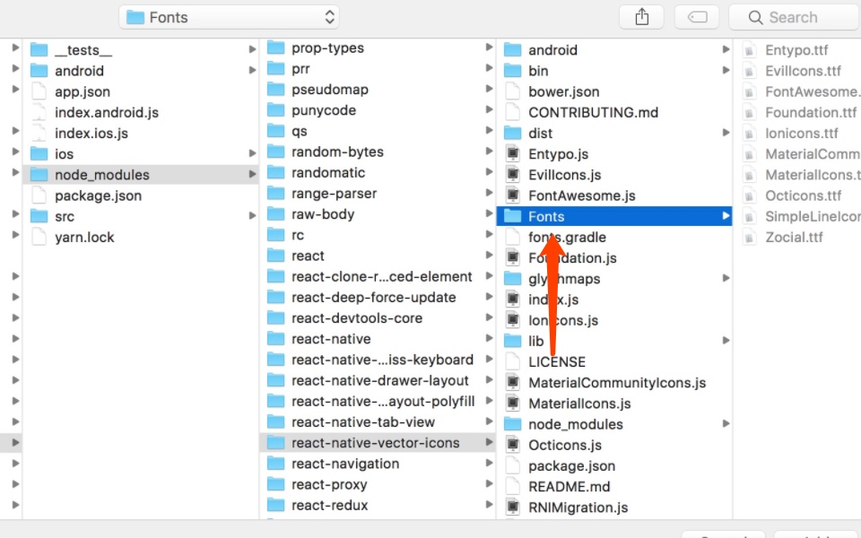Click the react-native folder icon

coord(275,339)
